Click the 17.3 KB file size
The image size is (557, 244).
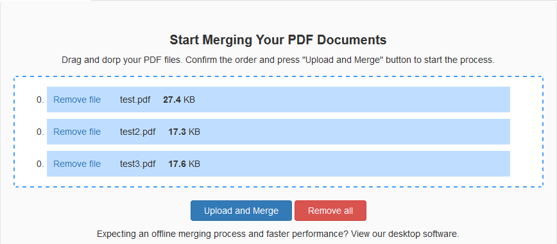tap(184, 132)
